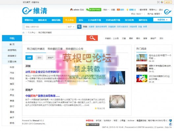This screenshot has width=174, height=131.
Task: Open 114应用下载 in the navigation bar
Action: click(x=95, y=20)
